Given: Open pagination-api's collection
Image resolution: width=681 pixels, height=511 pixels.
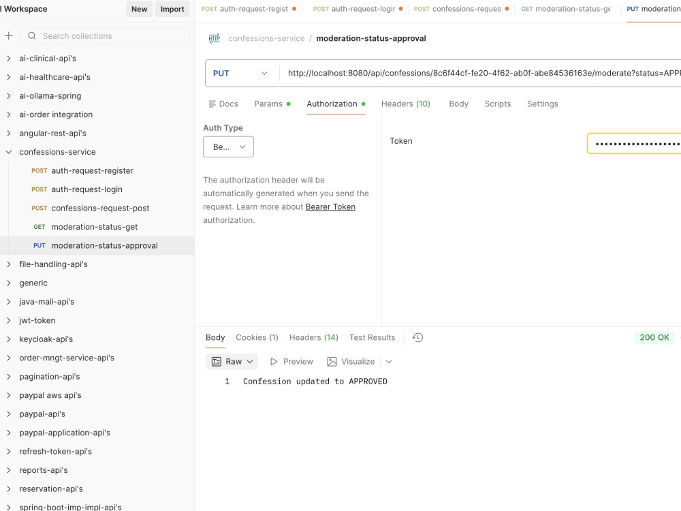Looking at the screenshot, I should click(50, 377).
